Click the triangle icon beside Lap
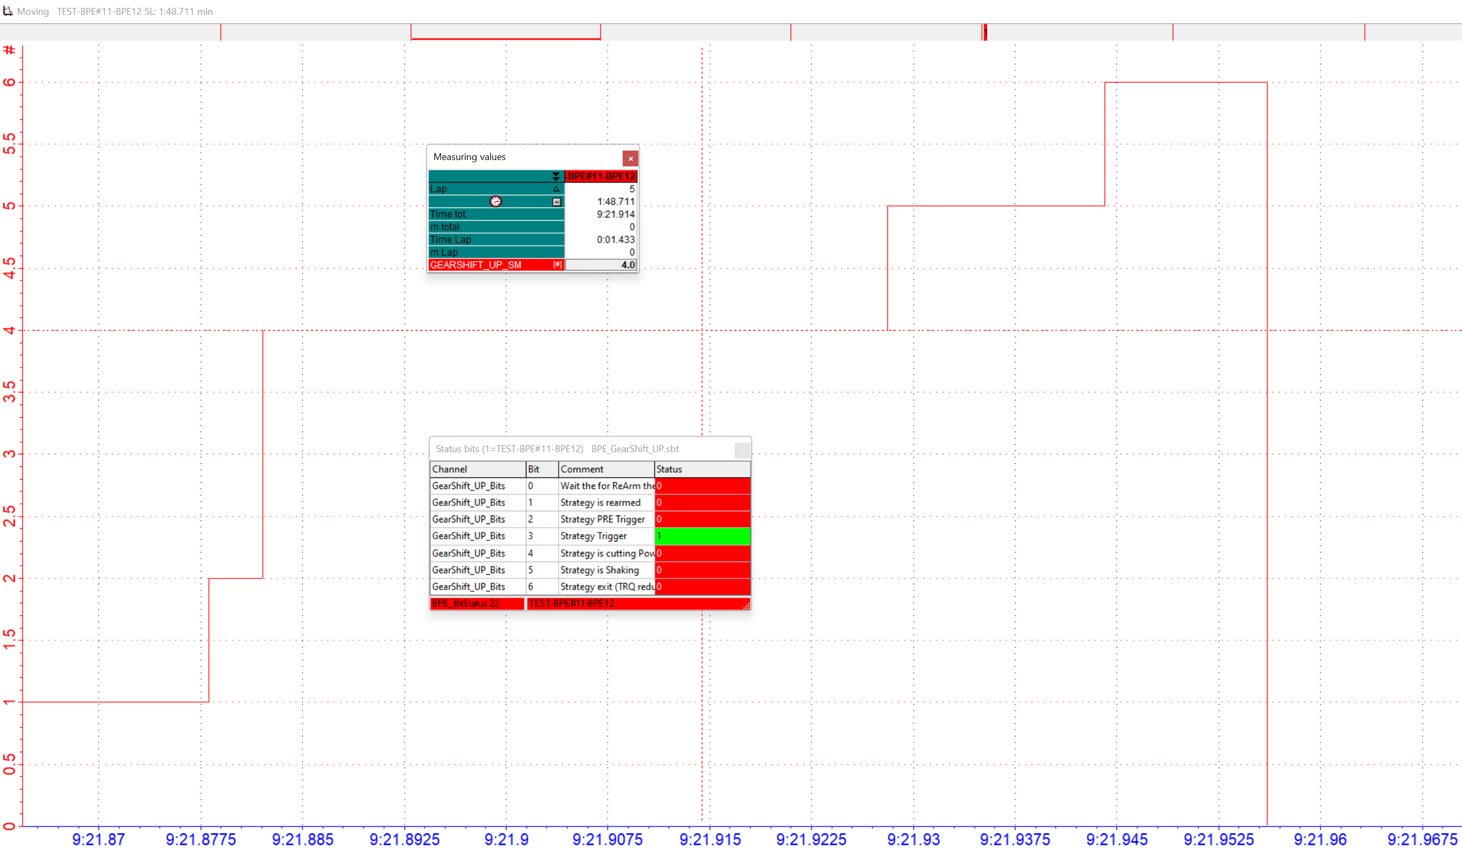The width and height of the screenshot is (1462, 852). [556, 189]
